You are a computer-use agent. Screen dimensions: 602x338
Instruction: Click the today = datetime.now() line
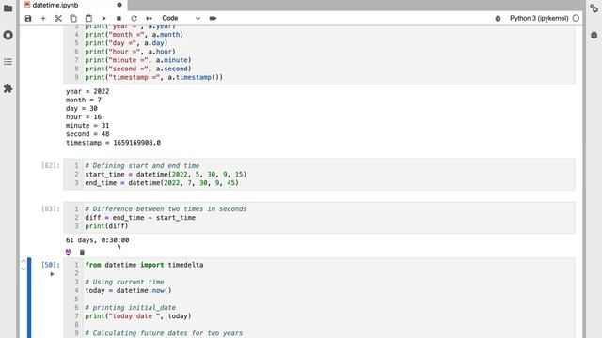[x=128, y=290]
